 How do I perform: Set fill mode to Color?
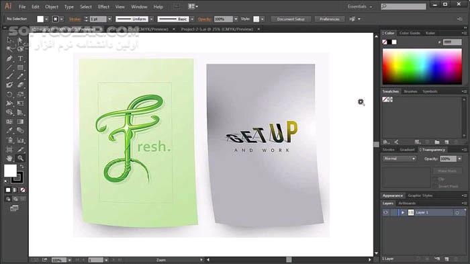pyautogui.click(x=8, y=190)
